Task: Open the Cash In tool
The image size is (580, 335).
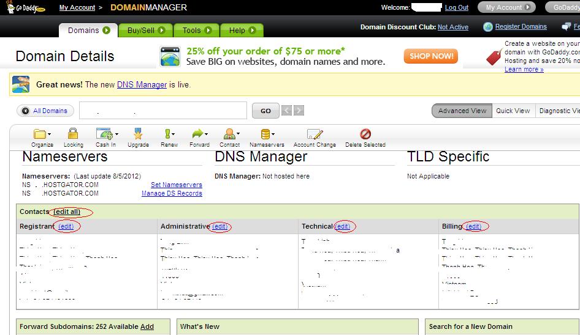Action: 104,133
